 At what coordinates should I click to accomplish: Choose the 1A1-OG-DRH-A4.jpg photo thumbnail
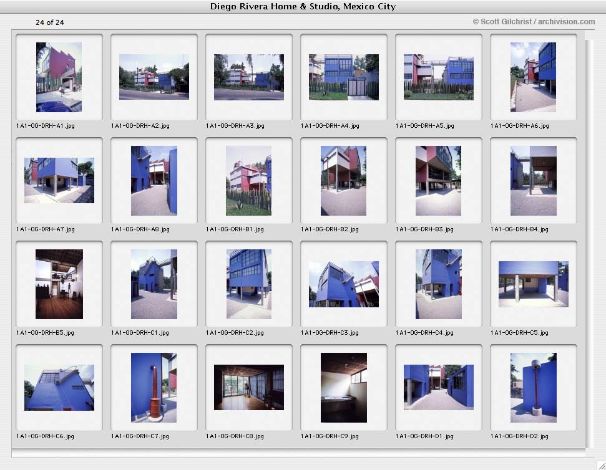344,77
